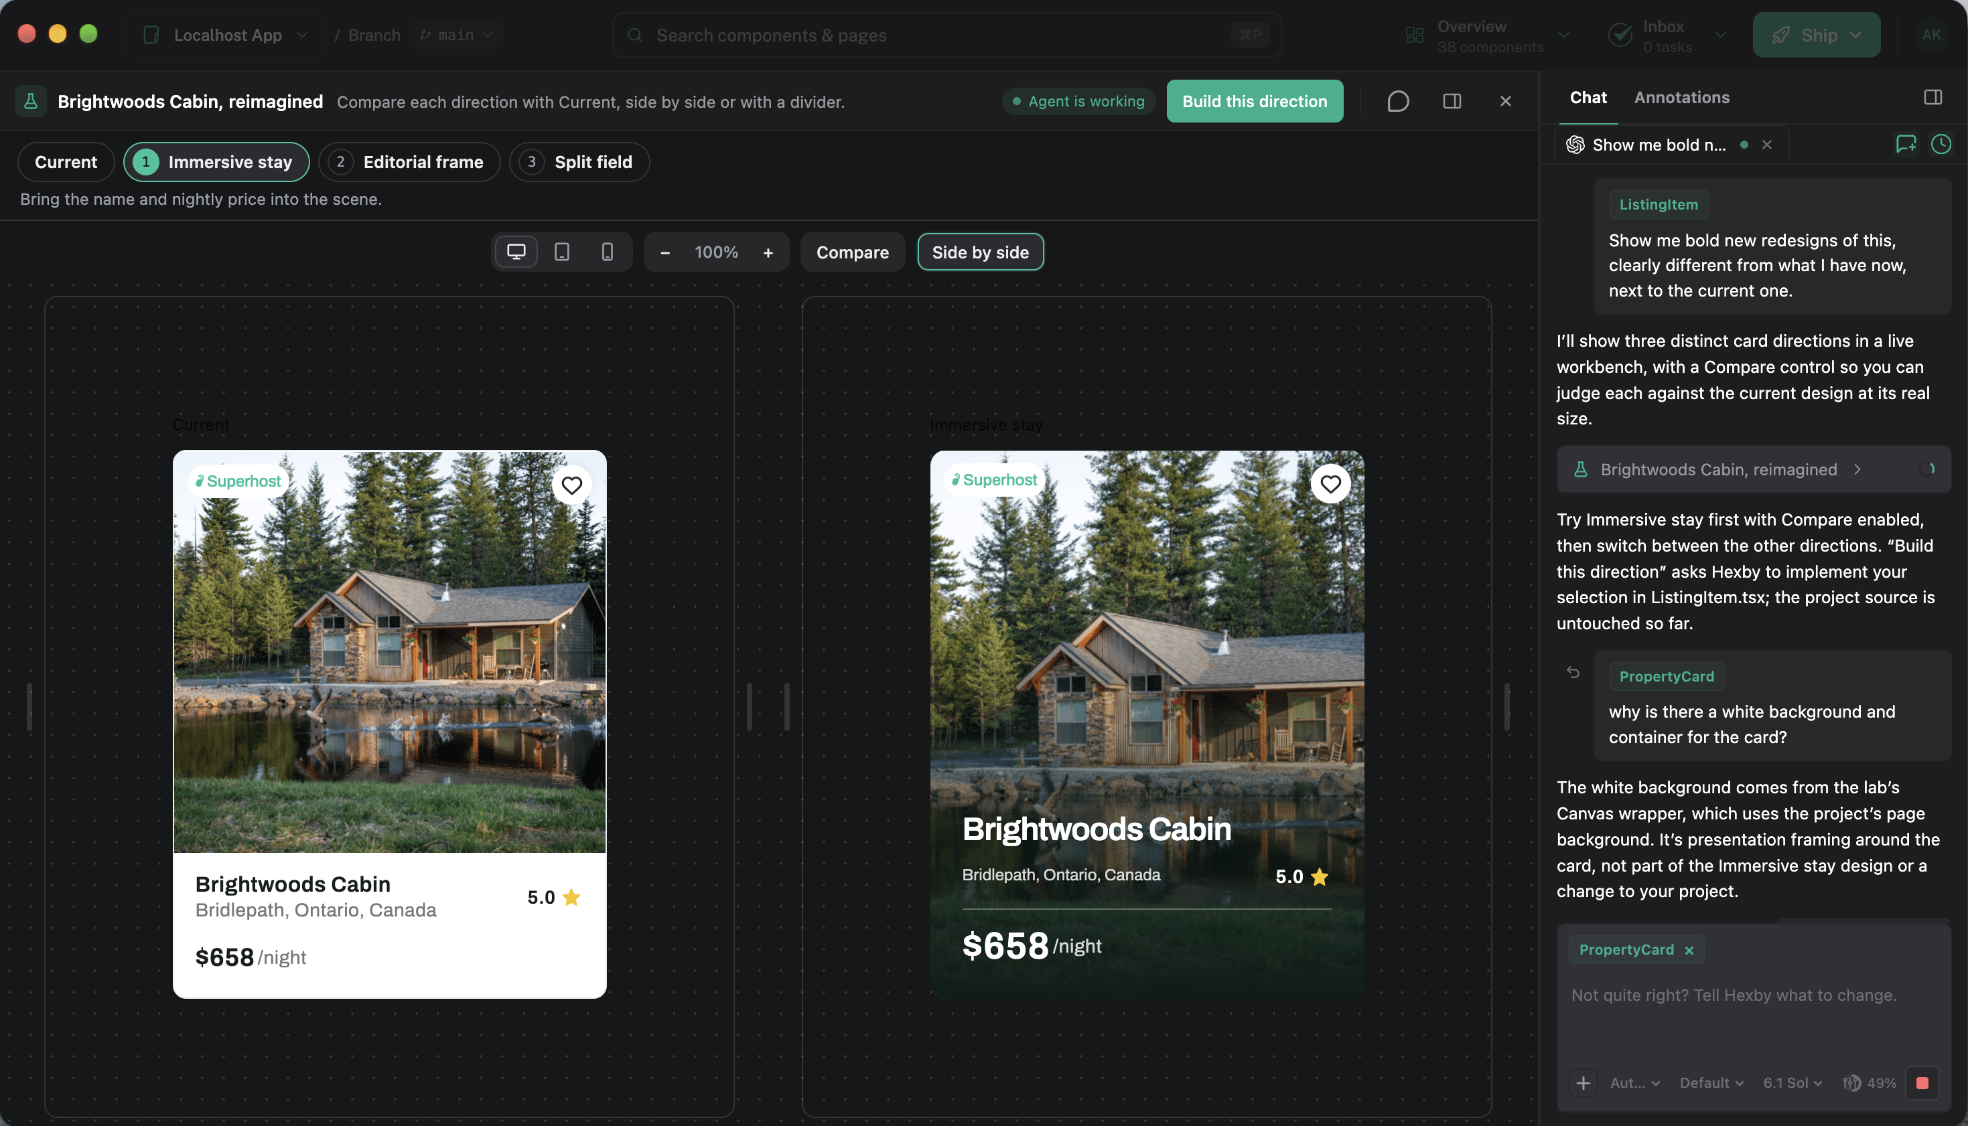Select the Current direction pill
The width and height of the screenshot is (1968, 1126).
click(x=66, y=161)
